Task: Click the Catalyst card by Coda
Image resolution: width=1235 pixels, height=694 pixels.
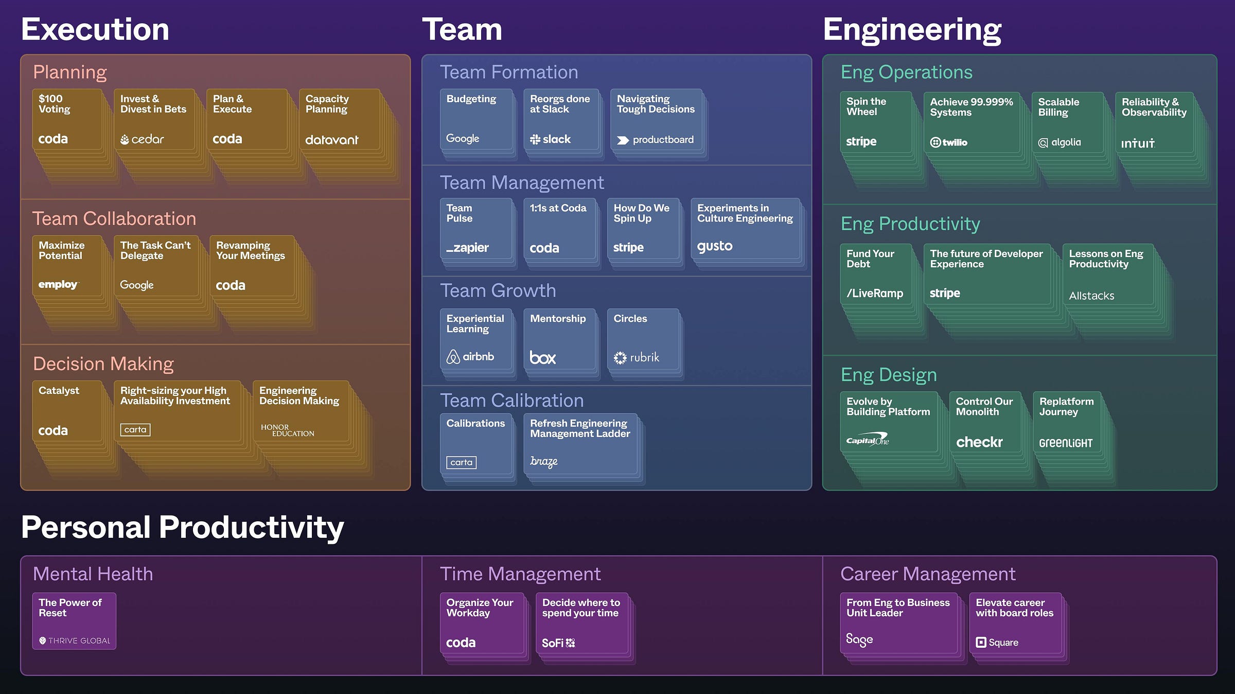Action: [67, 411]
